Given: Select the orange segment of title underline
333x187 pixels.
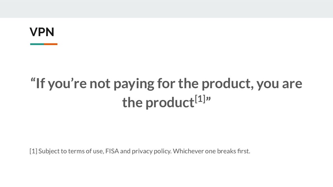Looking at the screenshot, I should (x=51, y=44).
